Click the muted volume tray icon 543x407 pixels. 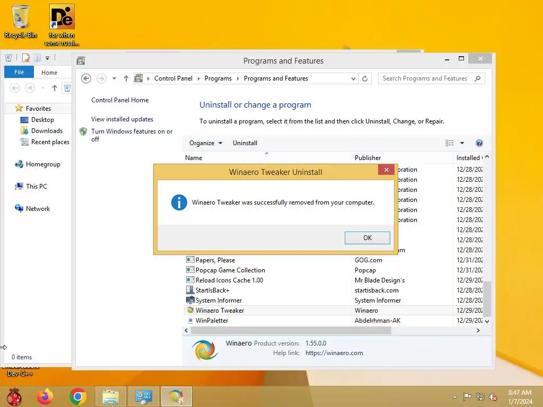pos(493,397)
